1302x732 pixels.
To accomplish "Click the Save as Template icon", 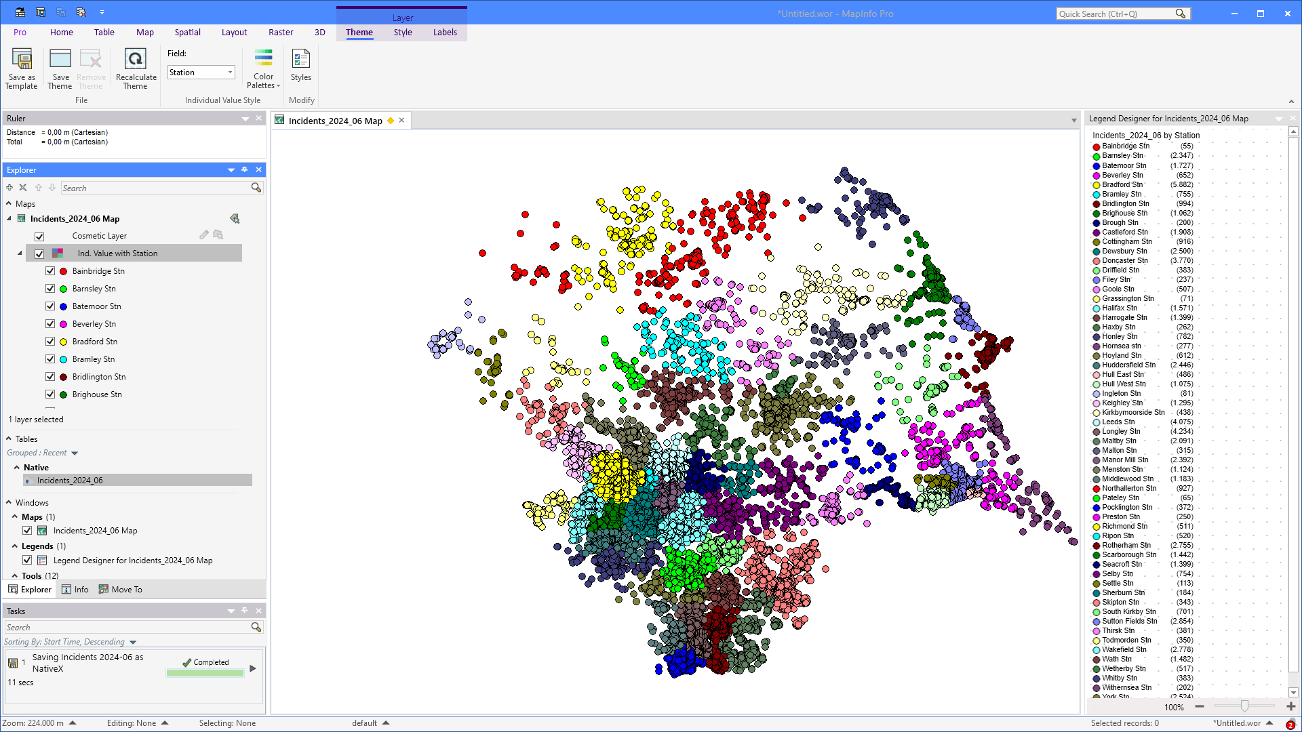I will click(x=22, y=60).
